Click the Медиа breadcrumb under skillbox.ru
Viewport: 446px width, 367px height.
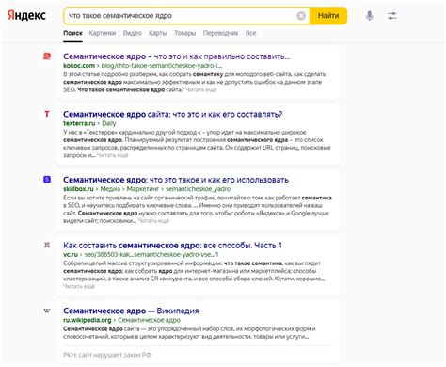(110, 189)
